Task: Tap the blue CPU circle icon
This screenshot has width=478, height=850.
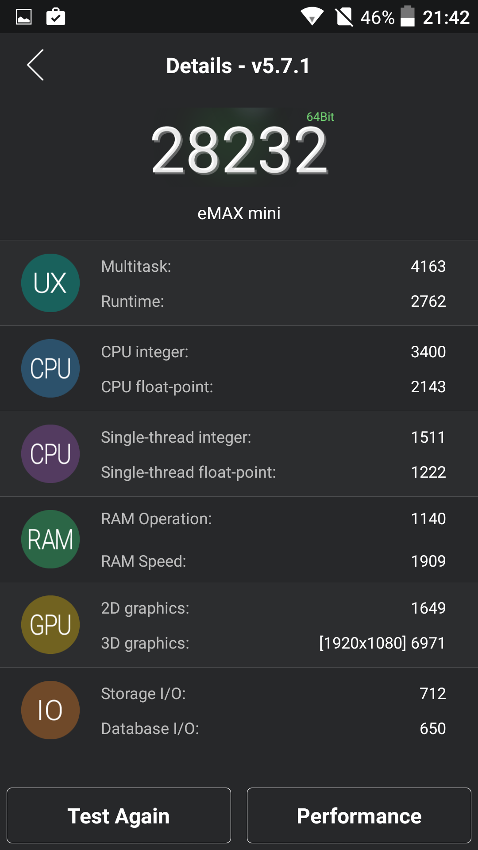Action: pos(50,368)
